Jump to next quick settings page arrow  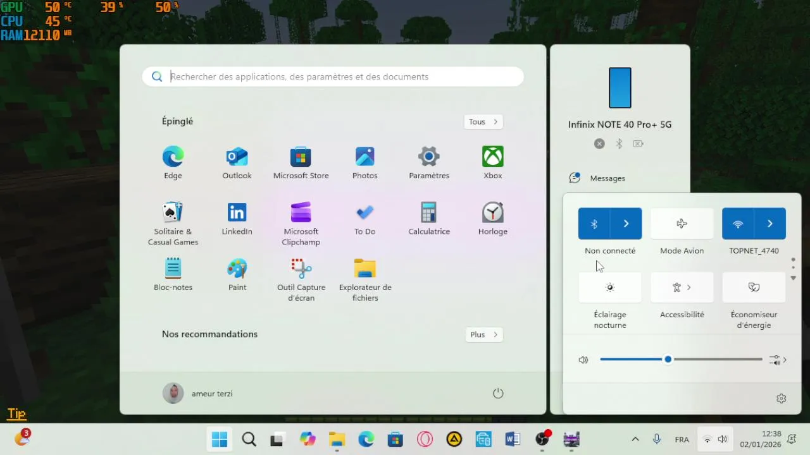793,278
